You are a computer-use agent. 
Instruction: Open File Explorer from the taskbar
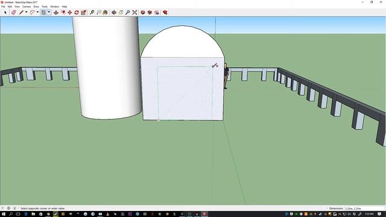[x=33, y=214]
